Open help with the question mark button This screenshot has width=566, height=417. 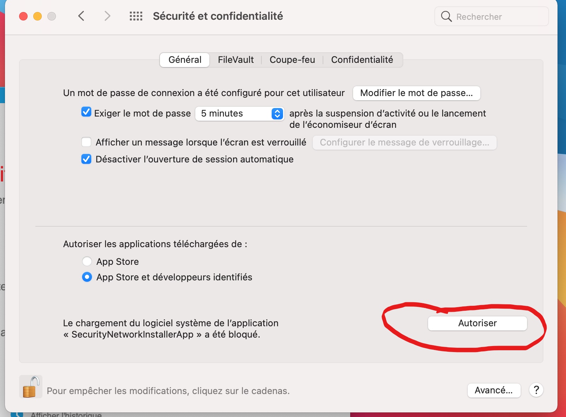(x=536, y=390)
